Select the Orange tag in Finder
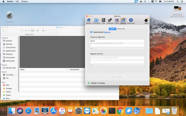This screenshot has width=186, height=116. (9, 88)
